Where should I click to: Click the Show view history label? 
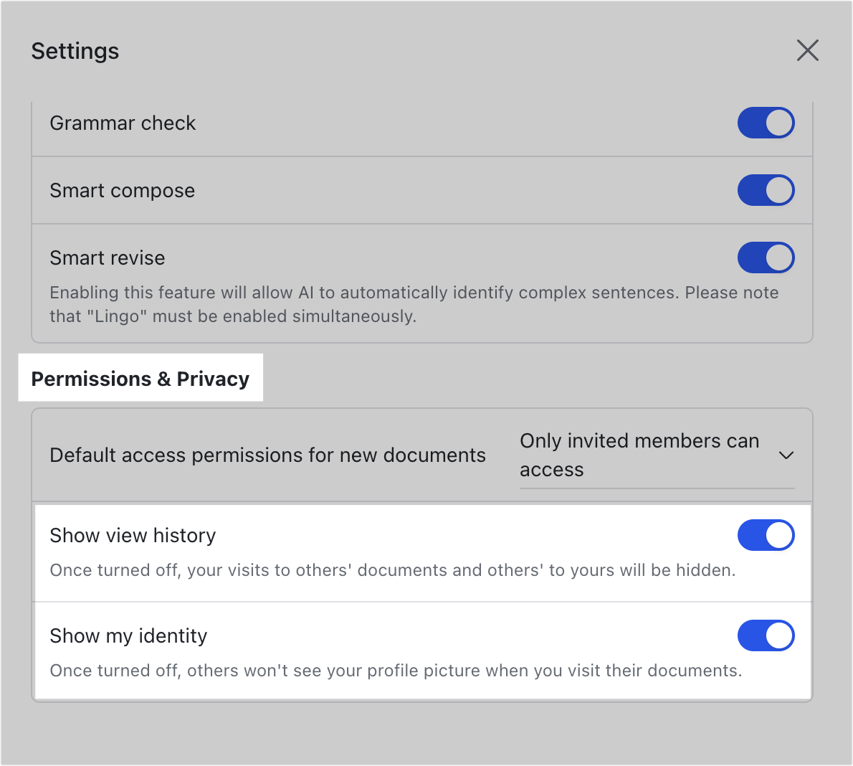[x=133, y=535]
